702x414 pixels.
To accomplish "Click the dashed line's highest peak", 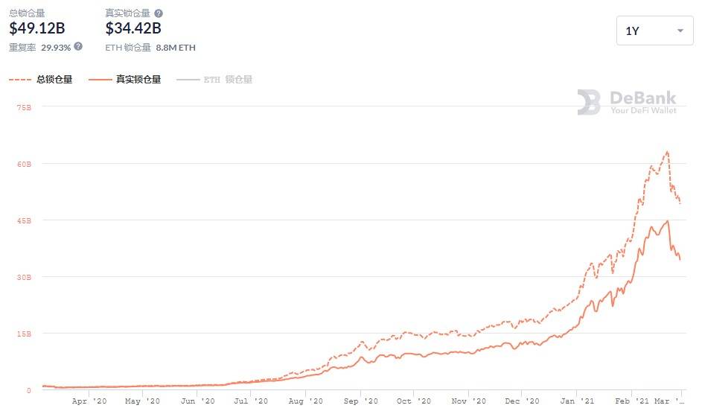I will [x=667, y=151].
